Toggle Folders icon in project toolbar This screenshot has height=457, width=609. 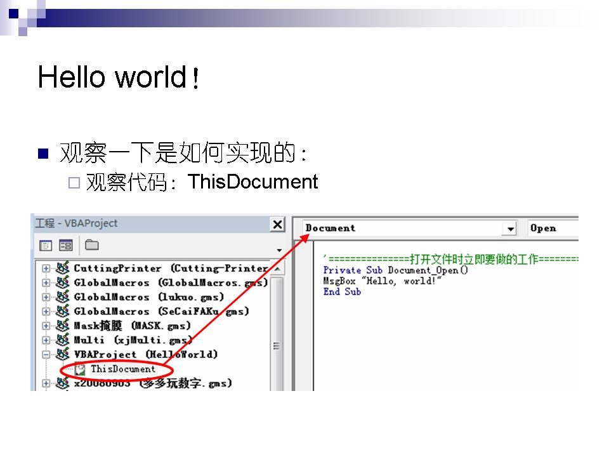[x=91, y=245]
